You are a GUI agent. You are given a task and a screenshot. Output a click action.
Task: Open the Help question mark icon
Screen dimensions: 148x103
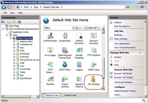142,7
